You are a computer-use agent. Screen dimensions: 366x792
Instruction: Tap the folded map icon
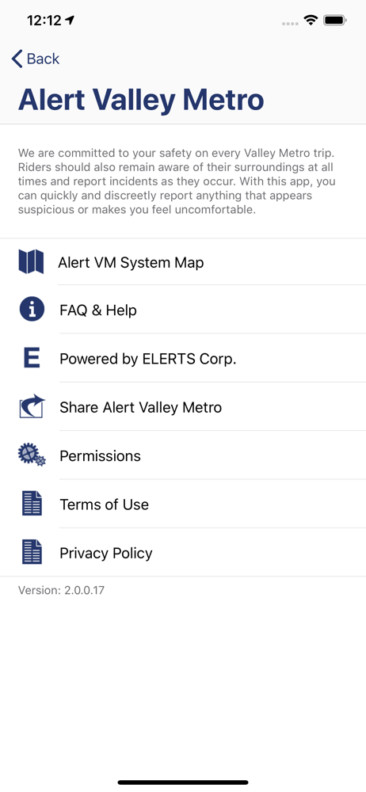[32, 261]
